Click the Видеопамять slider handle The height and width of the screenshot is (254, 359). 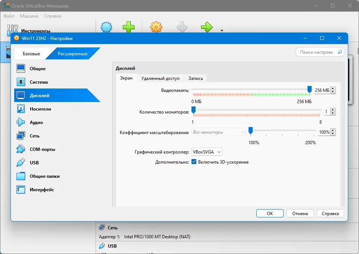[309, 89]
